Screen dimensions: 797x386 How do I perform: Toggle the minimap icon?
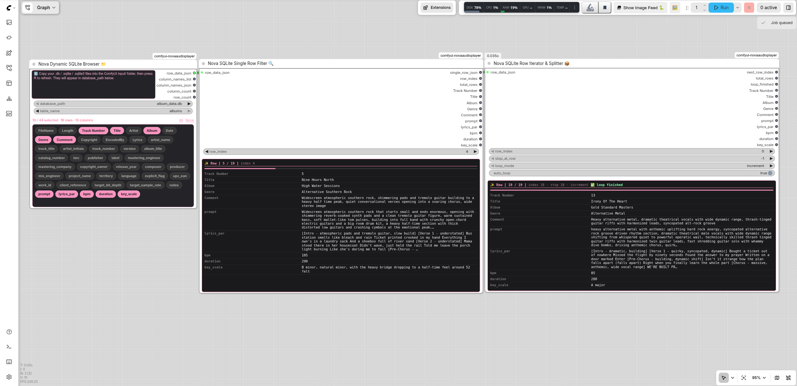point(777,378)
